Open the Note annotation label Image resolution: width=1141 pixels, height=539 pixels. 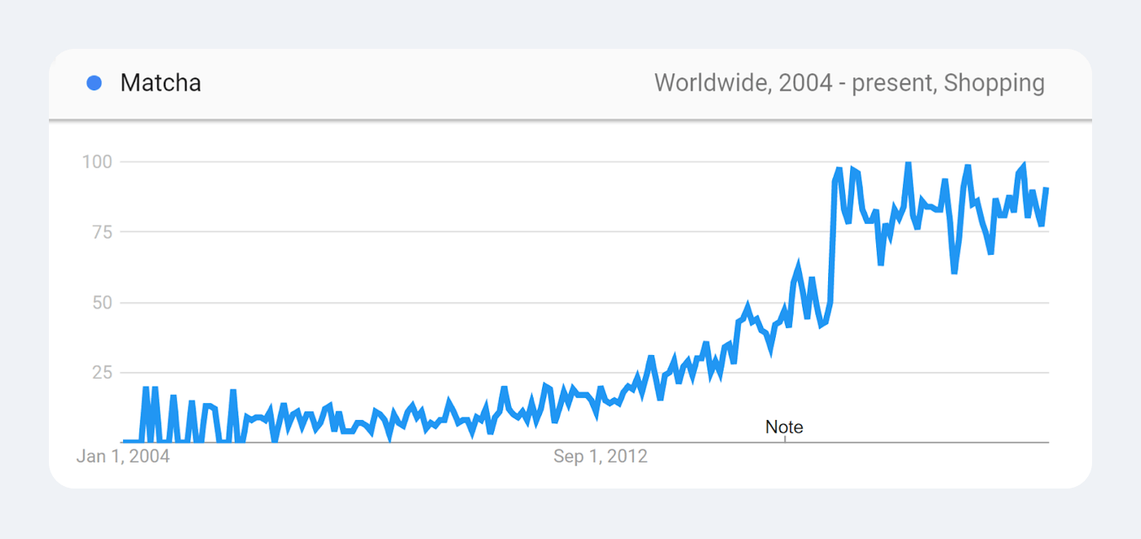[784, 427]
